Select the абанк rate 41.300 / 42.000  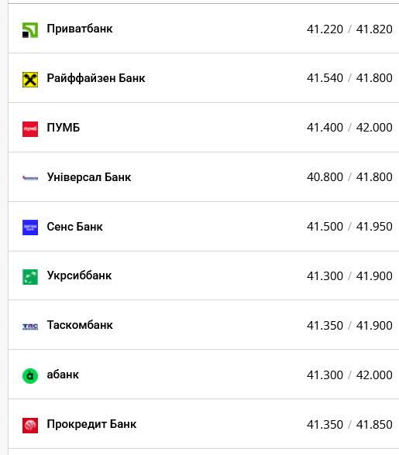[349, 375]
